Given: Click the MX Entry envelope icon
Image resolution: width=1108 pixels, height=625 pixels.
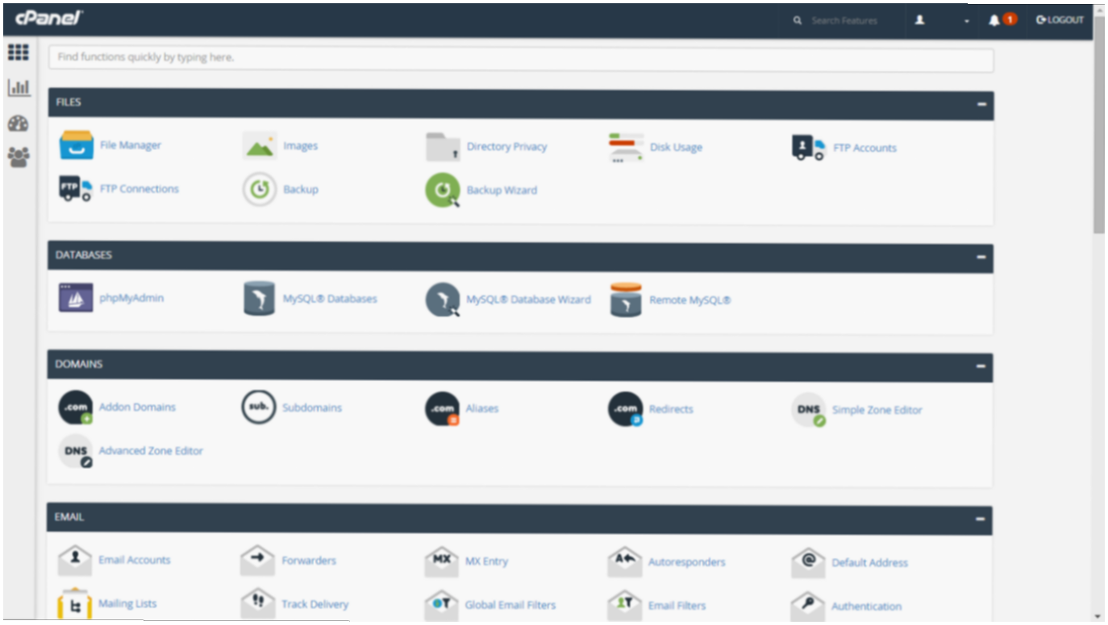Looking at the screenshot, I should 441,561.
